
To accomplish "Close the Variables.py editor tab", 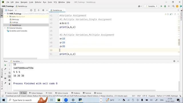I will point(64,10).
